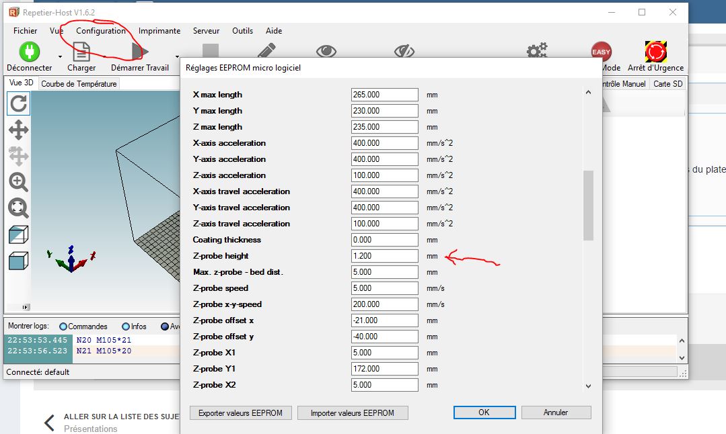This screenshot has width=726, height=434.
Task: Open the Imprimante menu
Action: coord(159,30)
